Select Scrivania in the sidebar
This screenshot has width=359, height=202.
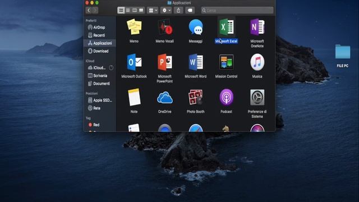click(100, 76)
